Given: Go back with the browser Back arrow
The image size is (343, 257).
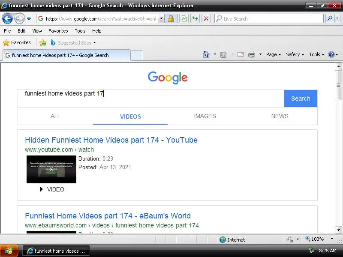Looking at the screenshot, I should click(7, 18).
